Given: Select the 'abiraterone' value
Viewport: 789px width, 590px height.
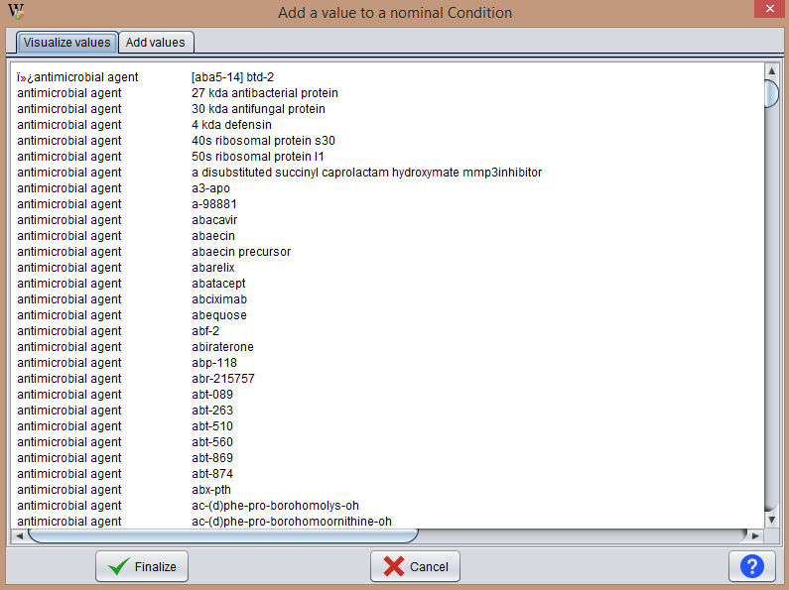Looking at the screenshot, I should pos(222,347).
